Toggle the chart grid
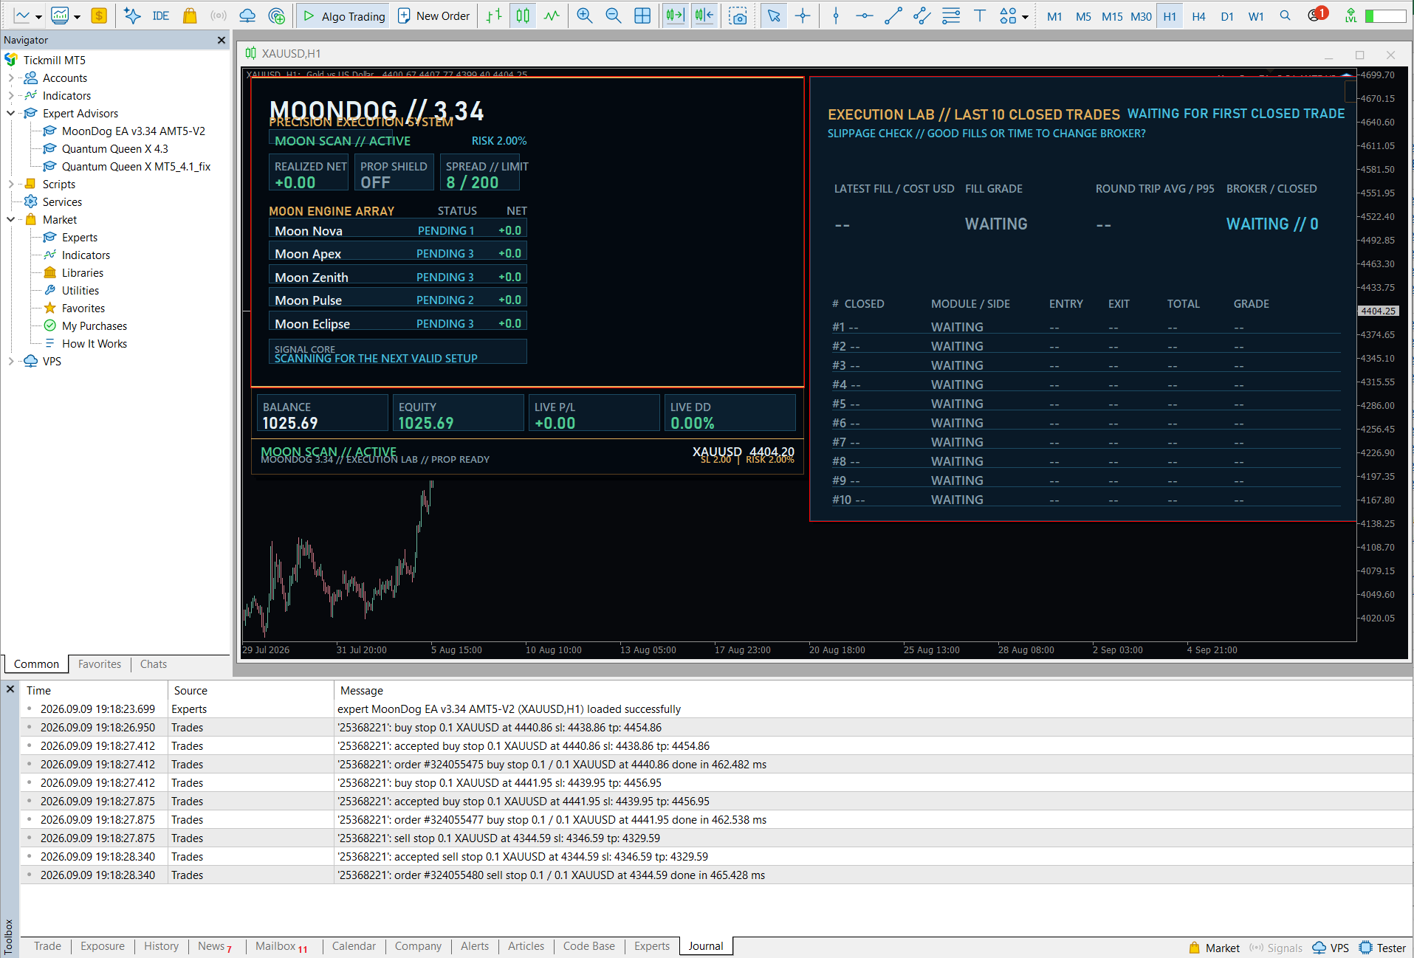The height and width of the screenshot is (958, 1414). coord(642,15)
